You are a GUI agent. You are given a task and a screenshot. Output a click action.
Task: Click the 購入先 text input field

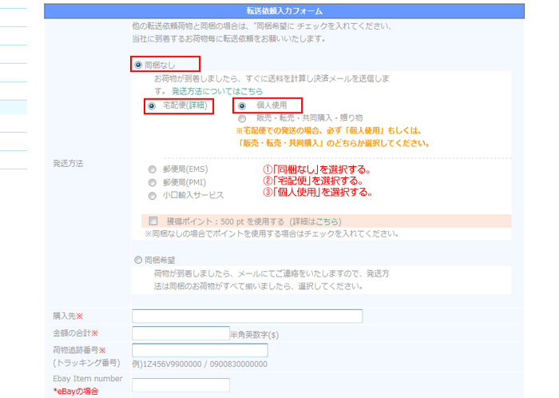pos(247,316)
